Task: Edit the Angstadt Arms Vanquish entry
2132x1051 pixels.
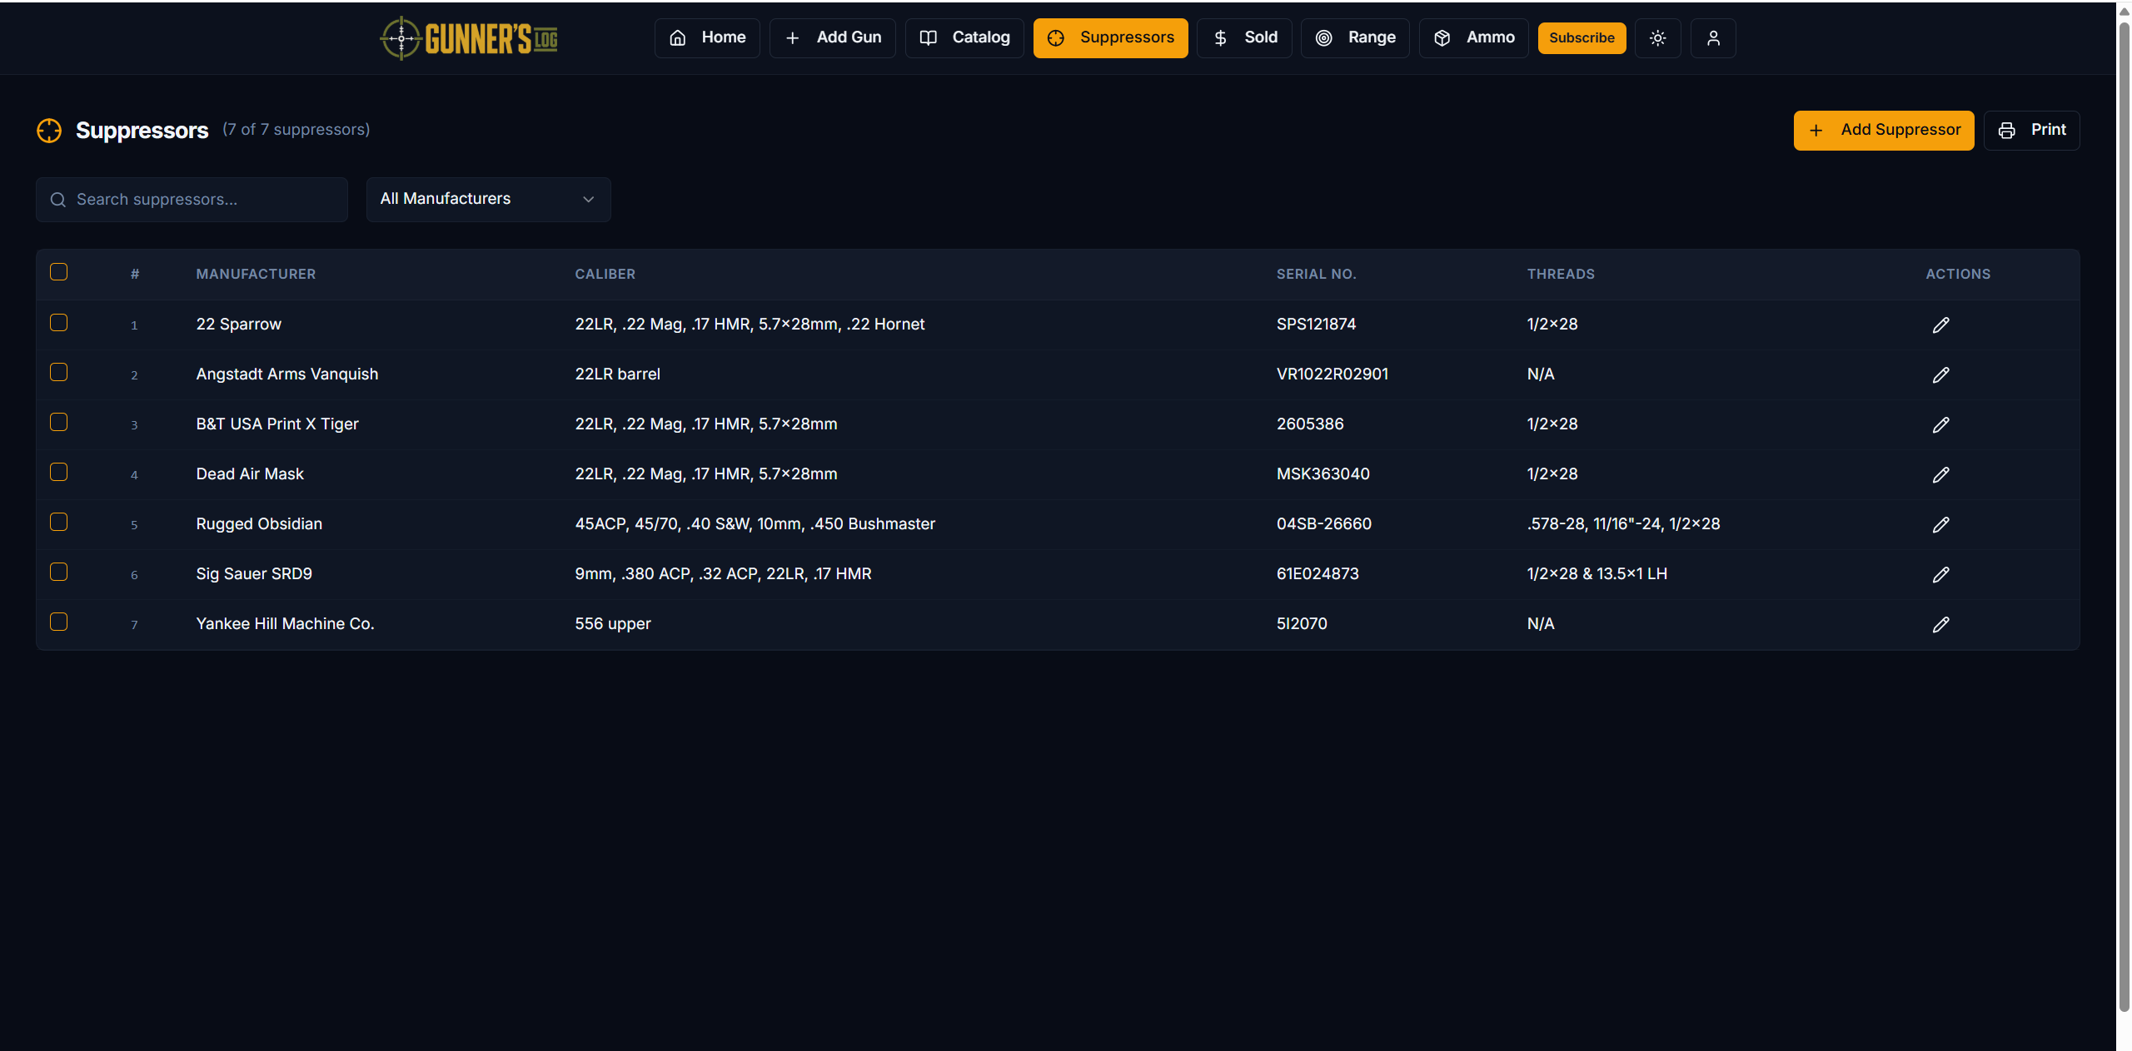Action: click(x=1940, y=374)
